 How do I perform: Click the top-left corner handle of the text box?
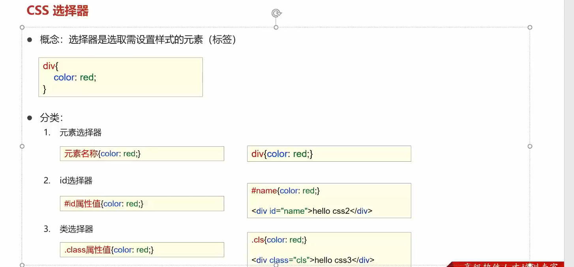coord(22,27)
